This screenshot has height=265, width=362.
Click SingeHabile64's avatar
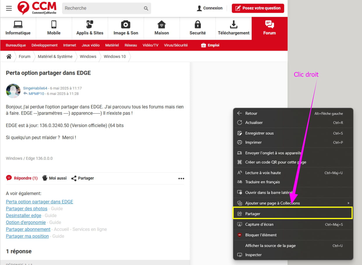click(x=13, y=91)
